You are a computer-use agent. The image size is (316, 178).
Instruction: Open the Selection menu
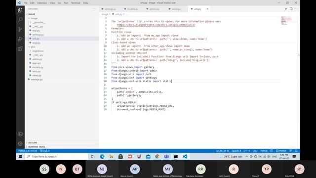click(x=42, y=3)
